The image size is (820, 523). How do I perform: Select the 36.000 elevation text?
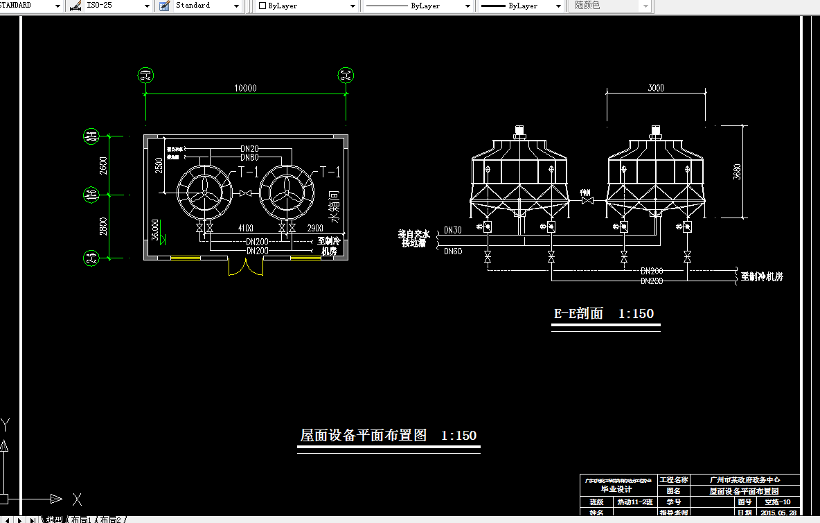(155, 229)
